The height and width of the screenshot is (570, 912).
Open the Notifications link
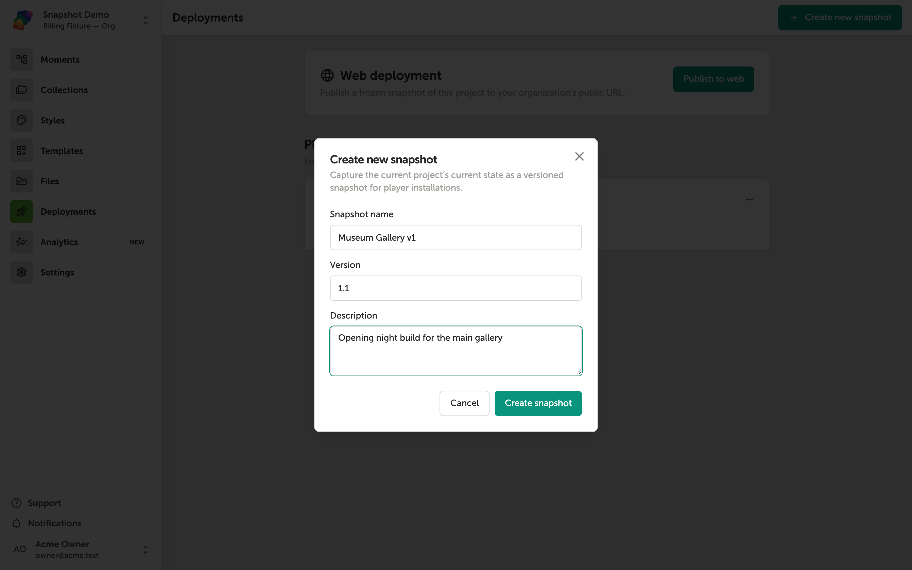55,523
